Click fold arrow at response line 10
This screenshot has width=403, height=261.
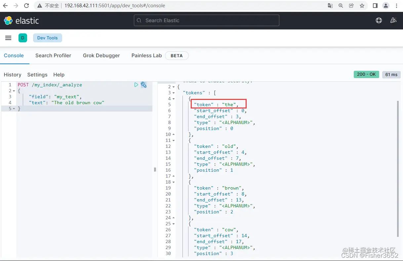point(173,134)
